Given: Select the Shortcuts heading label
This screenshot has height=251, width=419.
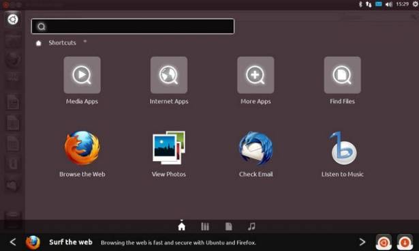Looking at the screenshot, I should (62, 43).
